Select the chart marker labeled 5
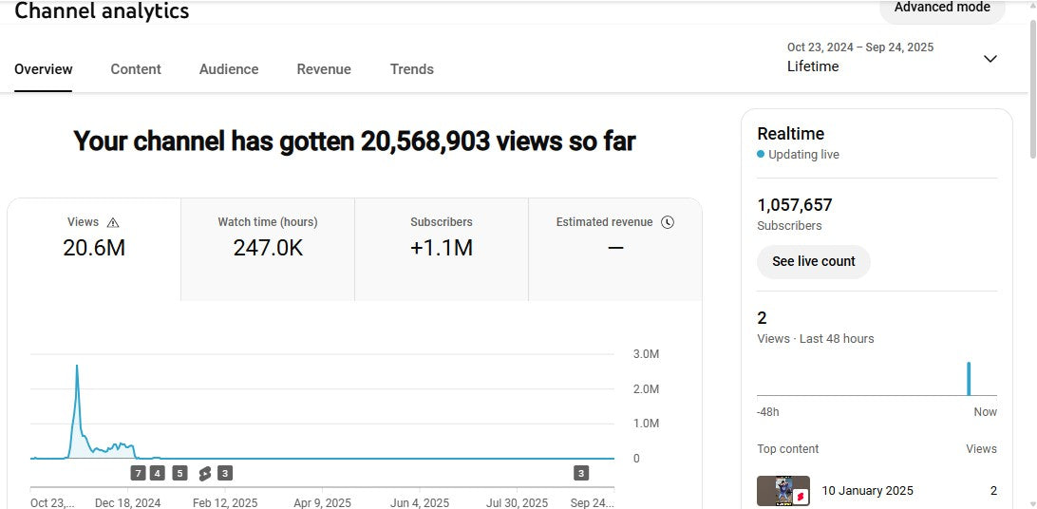 (179, 473)
